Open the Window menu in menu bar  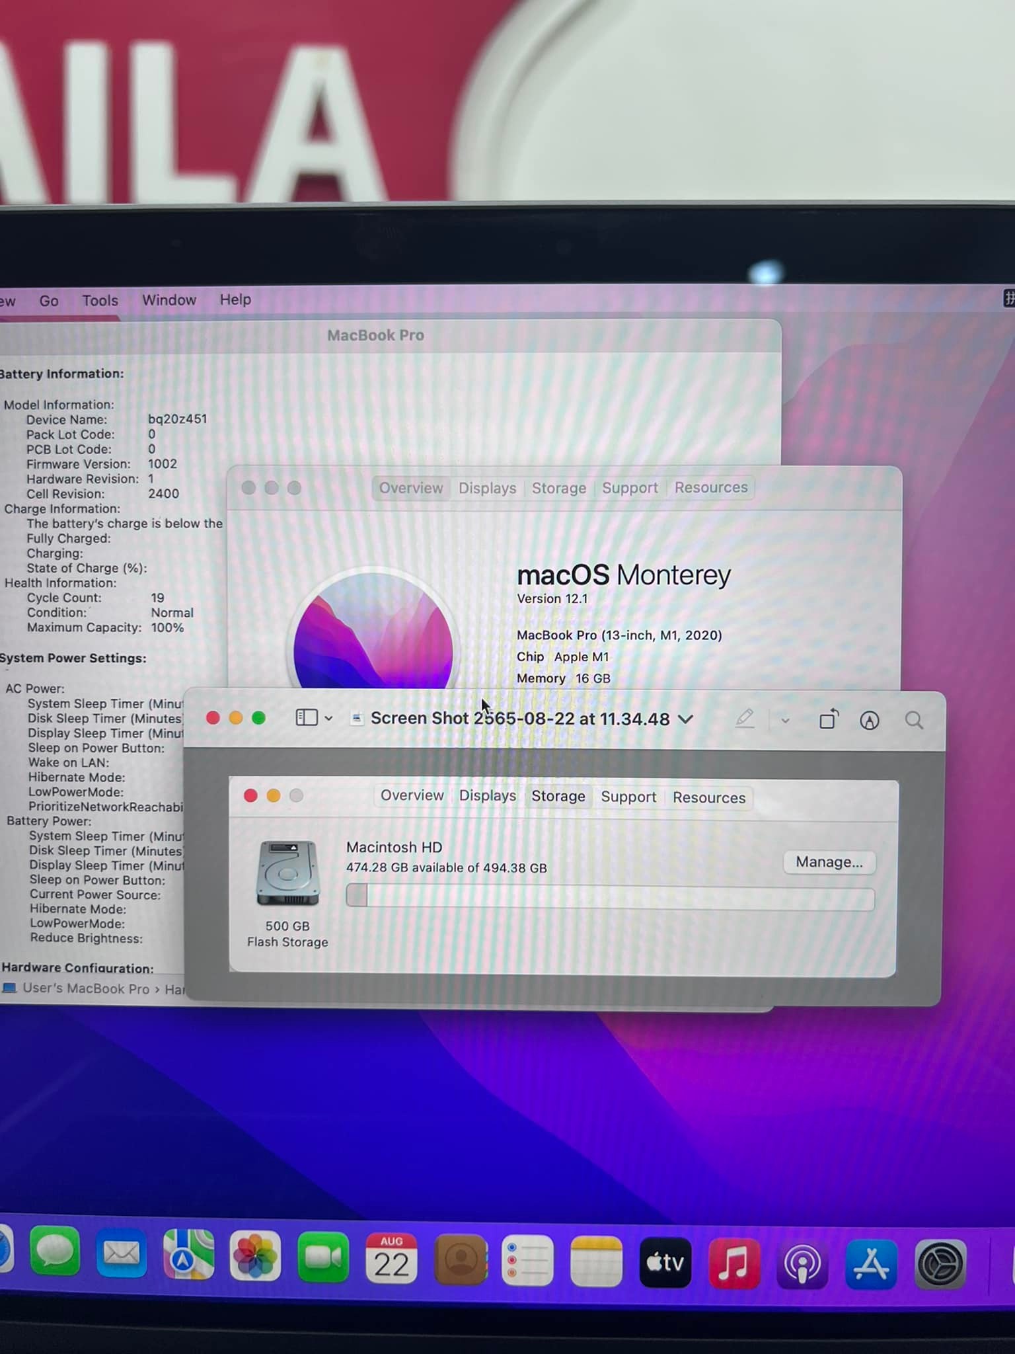pos(169,300)
